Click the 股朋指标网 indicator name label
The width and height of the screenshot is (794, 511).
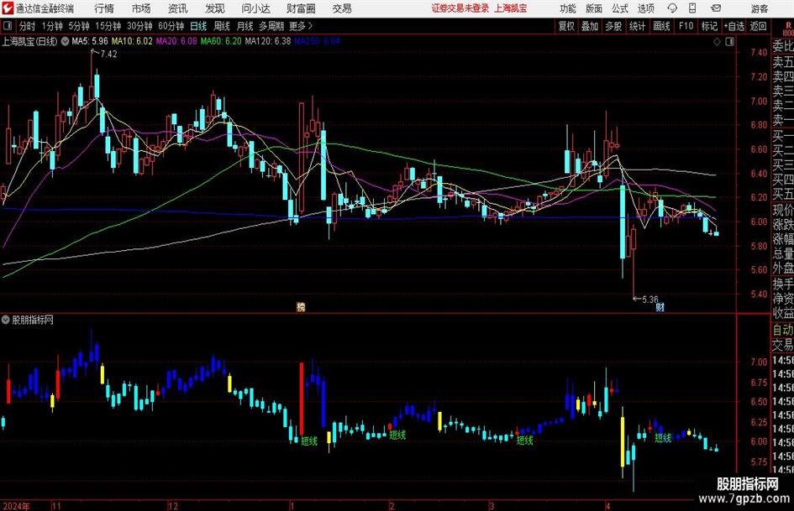coord(33,320)
